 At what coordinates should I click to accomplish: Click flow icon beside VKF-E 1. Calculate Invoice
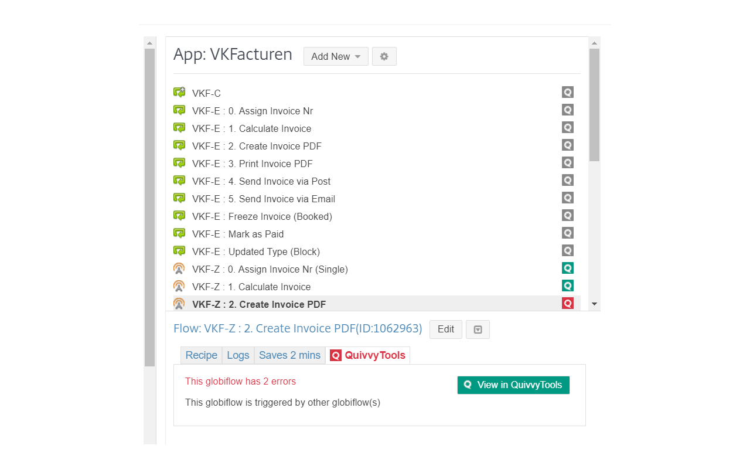pyautogui.click(x=179, y=127)
